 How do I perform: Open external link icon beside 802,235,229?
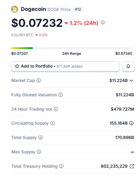click(132, 166)
